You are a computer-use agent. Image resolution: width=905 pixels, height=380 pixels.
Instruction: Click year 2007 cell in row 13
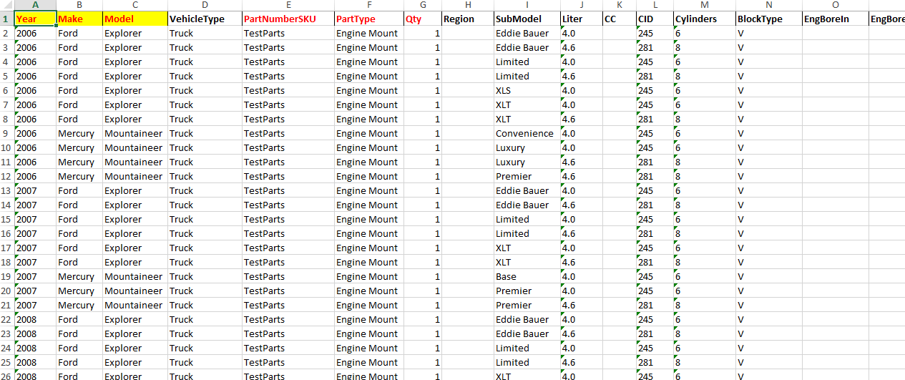[x=35, y=190]
